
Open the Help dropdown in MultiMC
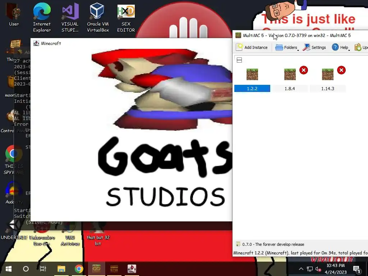(x=341, y=47)
